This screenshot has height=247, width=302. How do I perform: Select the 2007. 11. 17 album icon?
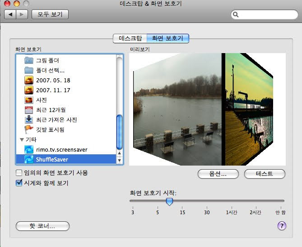pos(29,90)
